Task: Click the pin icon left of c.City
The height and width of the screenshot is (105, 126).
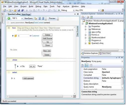Action: pos(15,66)
